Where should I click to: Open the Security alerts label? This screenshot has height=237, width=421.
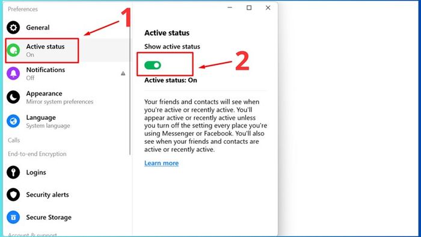[48, 194]
